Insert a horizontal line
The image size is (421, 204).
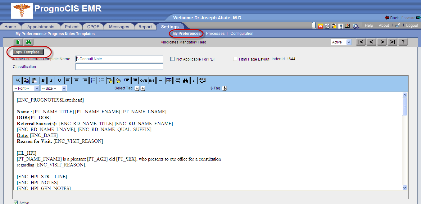point(160,80)
